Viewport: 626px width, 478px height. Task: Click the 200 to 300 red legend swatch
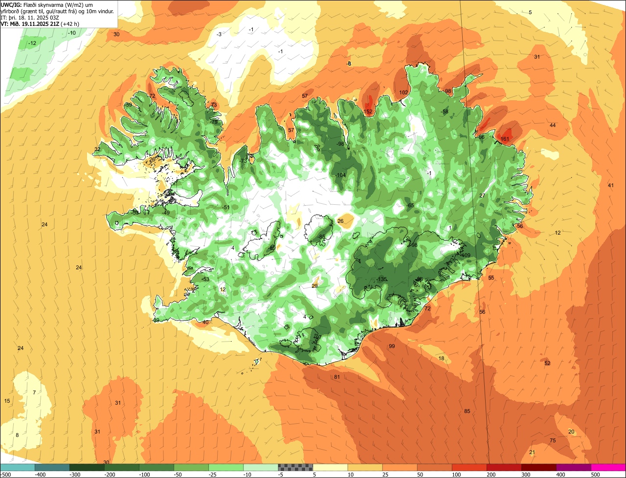click(x=504, y=467)
